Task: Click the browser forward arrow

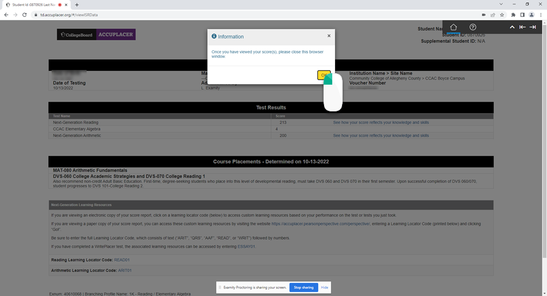Action: [15, 15]
